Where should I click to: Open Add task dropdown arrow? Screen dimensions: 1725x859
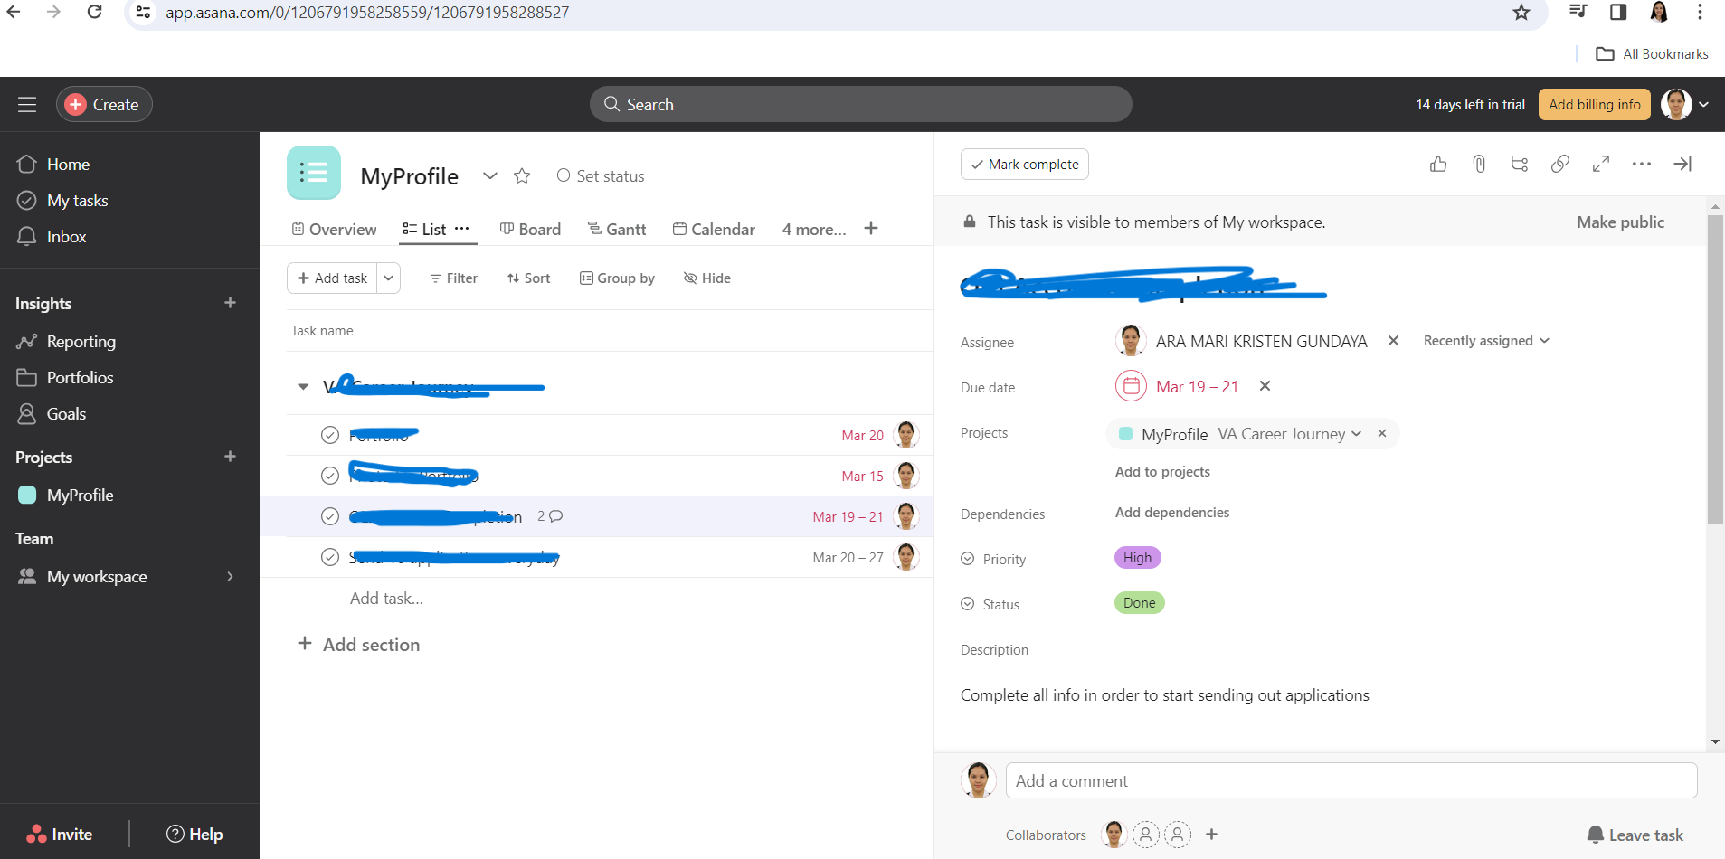click(x=389, y=278)
